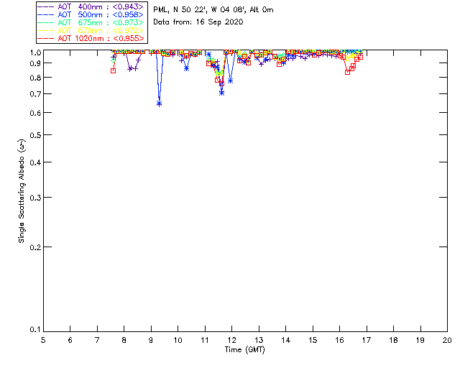Click the x-axis tick label 8

(124, 340)
